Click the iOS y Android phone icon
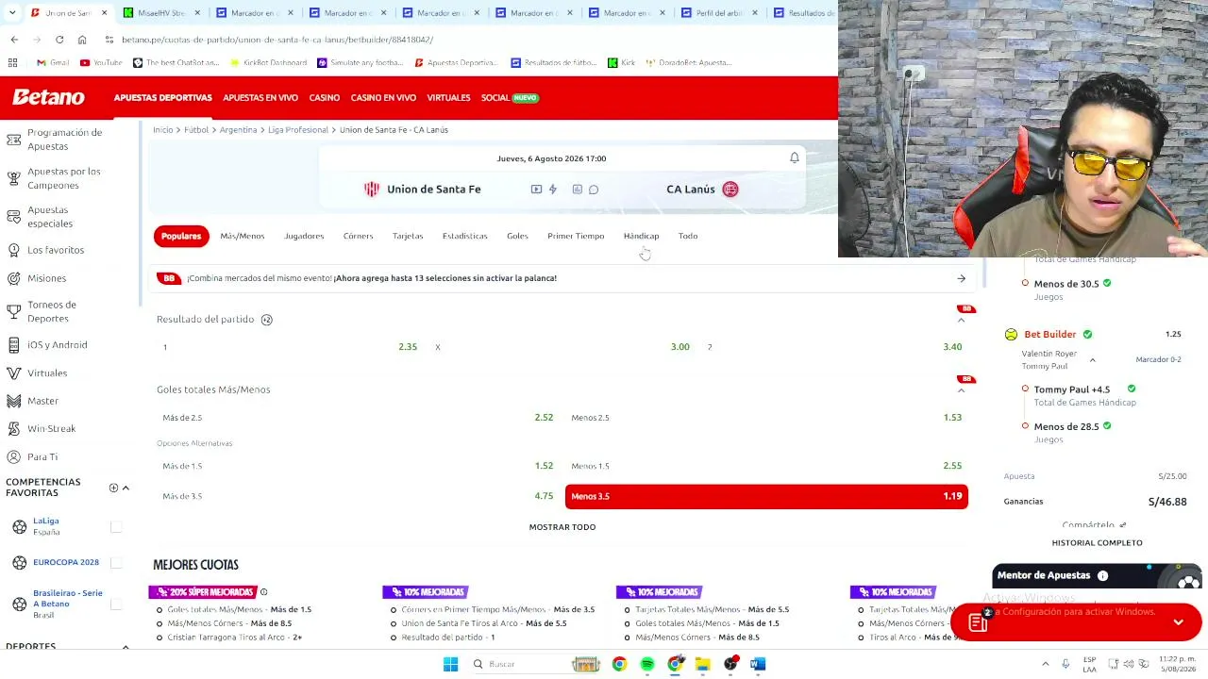Viewport: 1208px width, 679px height. click(14, 344)
